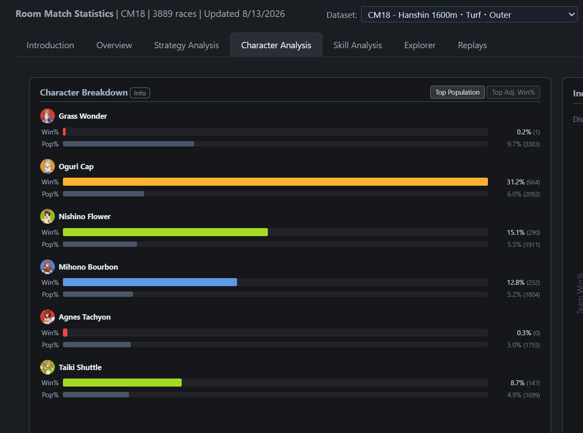Screen dimensions: 583x433
Task: Click Nishino Flower's 5.5% (1911) population value
Action: [x=524, y=245]
